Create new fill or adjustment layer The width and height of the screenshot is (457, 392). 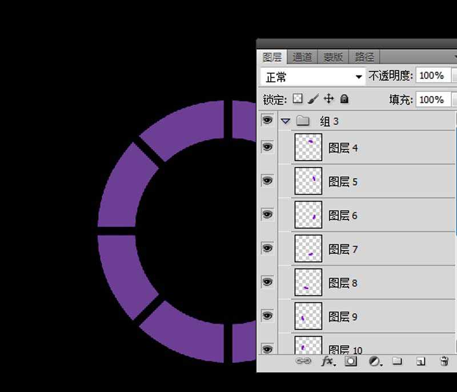[375, 361]
